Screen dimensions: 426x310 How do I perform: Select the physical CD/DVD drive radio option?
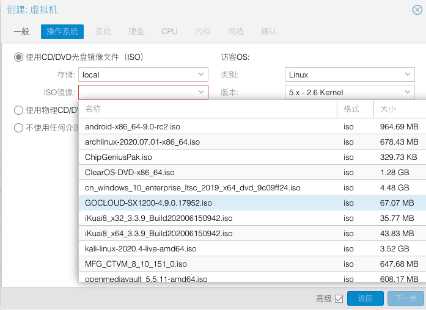point(19,110)
